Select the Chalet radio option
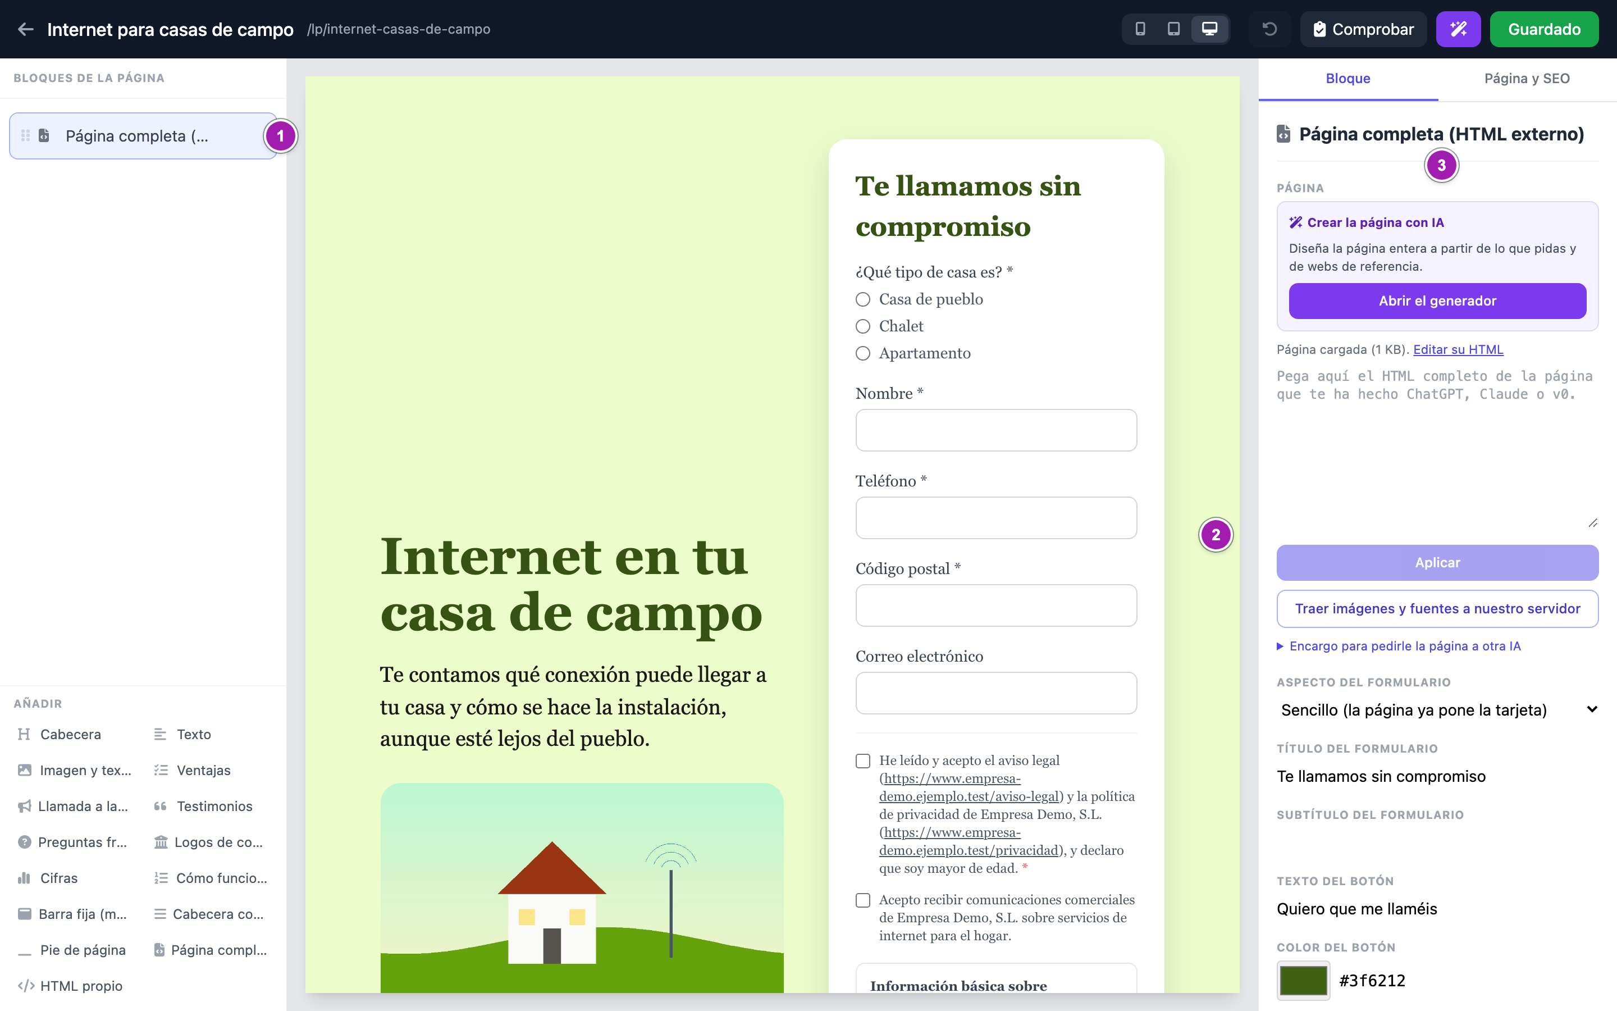This screenshot has width=1617, height=1011. [x=862, y=326]
